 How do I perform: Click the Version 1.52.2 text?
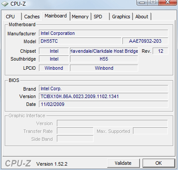pos(52,164)
